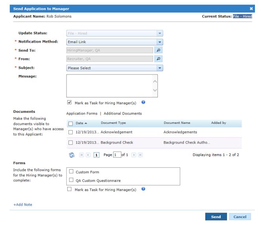Click the Added by column header
This screenshot has width=264, height=228.
[218, 123]
